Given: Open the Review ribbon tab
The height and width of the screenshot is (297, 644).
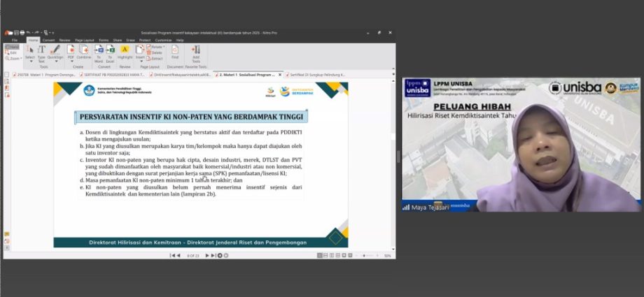Looking at the screenshot, I should 64,40.
